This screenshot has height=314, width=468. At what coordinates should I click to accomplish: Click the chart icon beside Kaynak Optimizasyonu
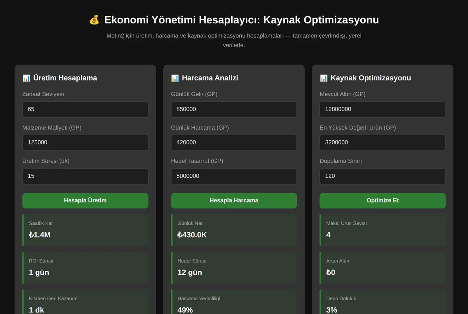click(324, 78)
